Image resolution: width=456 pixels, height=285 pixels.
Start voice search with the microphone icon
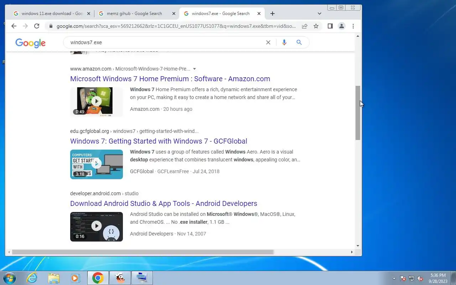tap(284, 42)
